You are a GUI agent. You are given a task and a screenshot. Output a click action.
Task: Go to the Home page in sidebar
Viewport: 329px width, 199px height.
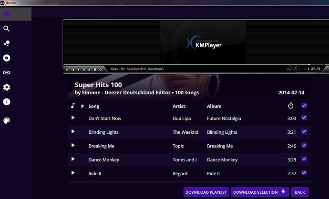7,14
